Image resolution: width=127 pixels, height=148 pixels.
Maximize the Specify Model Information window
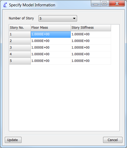coord(104,3)
